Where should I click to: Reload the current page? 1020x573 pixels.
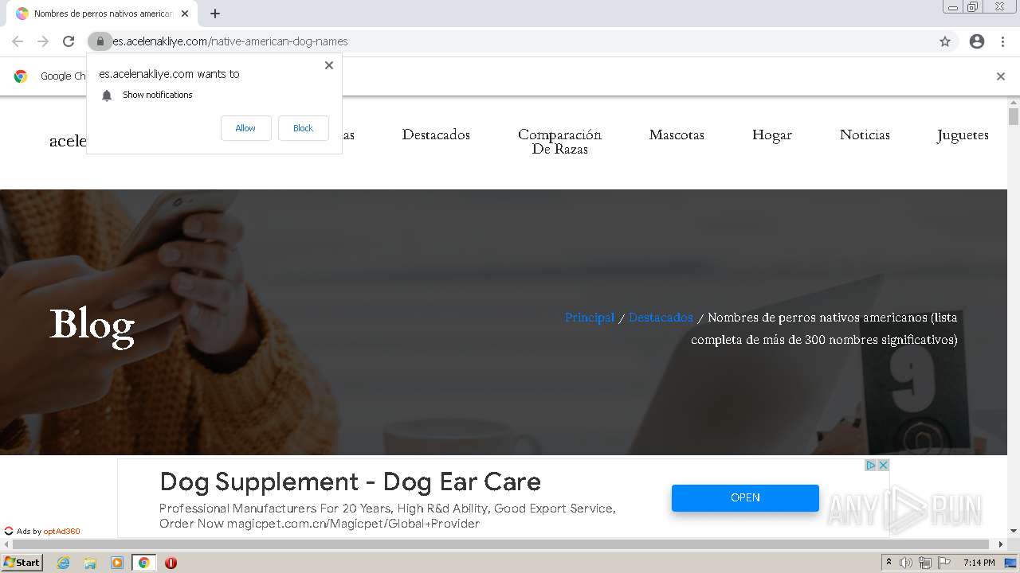69,41
